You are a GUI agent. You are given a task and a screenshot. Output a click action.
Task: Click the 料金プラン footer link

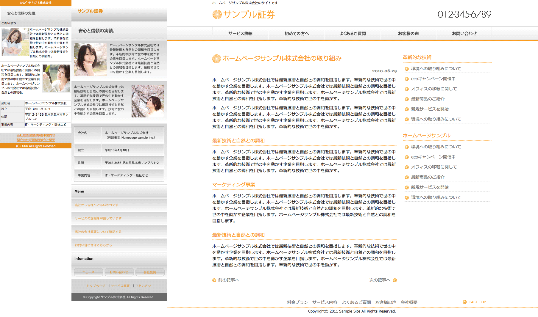tap(297, 302)
